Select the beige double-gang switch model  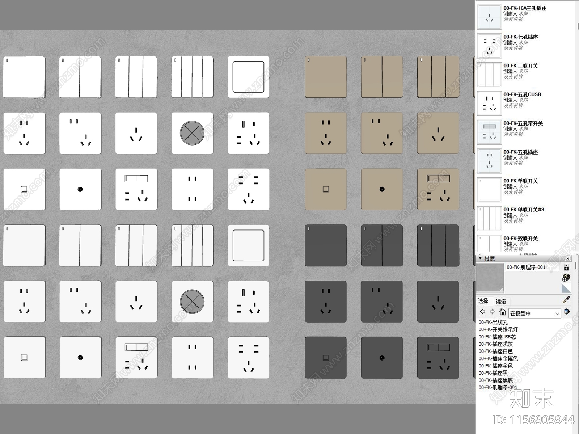click(382, 77)
